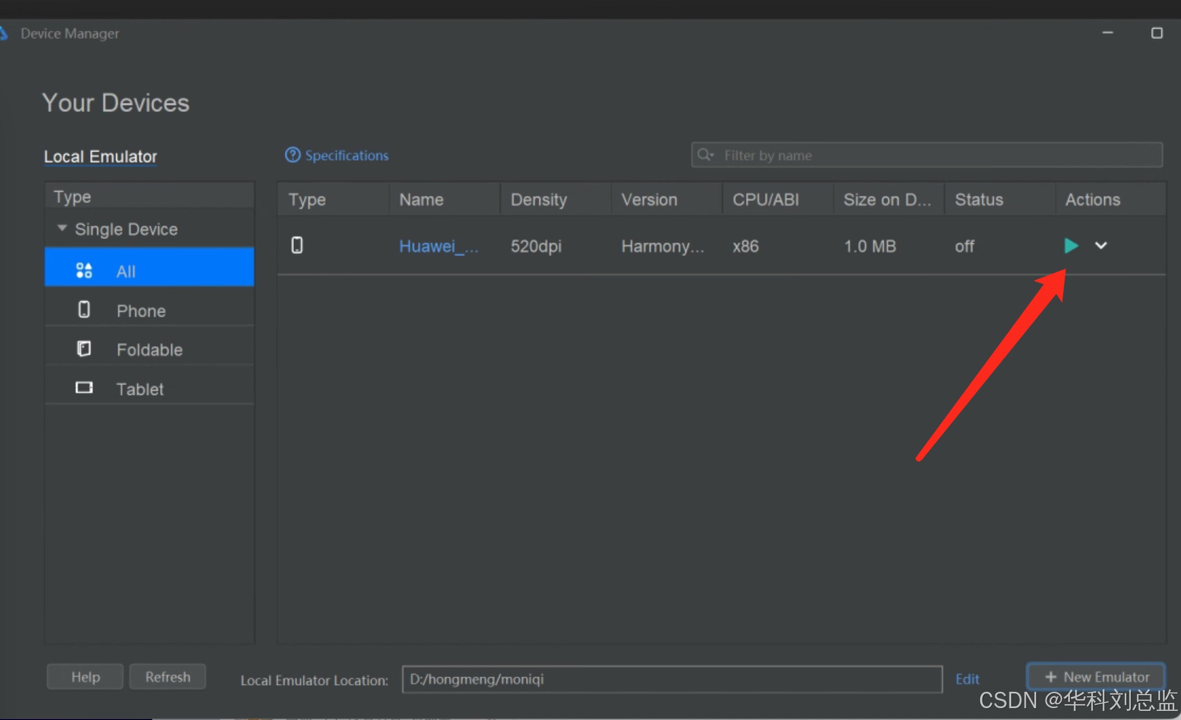
Task: Click the Local Emulator Location path field
Action: coord(671,679)
